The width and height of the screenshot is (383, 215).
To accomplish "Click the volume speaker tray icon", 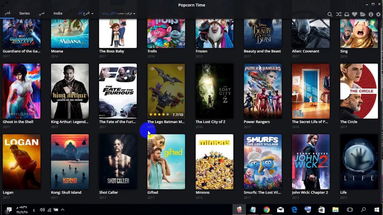I will point(42,210).
